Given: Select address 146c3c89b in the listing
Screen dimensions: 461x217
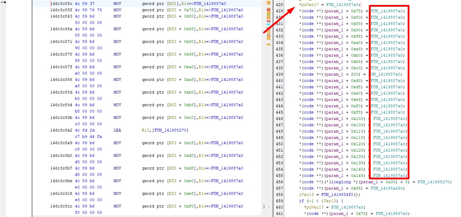Looking at the screenshot, I should (x=61, y=117).
